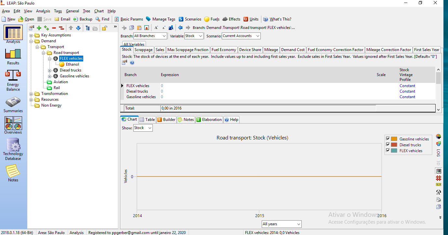Image resolution: width=448 pixels, height=235 pixels.
Task: Open the Chart menu
Action: pyautogui.click(x=99, y=11)
